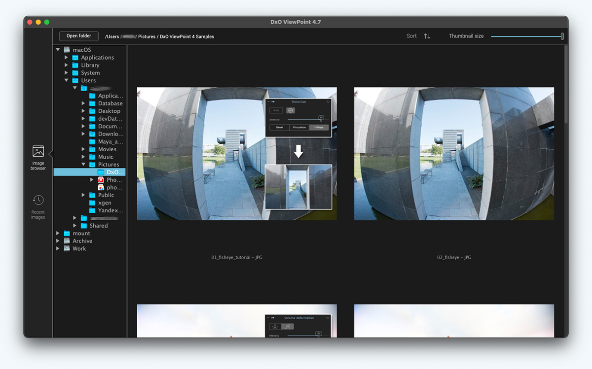Viewport: 592px width, 369px height.
Task: Click the Work drive icon
Action: tap(67, 249)
